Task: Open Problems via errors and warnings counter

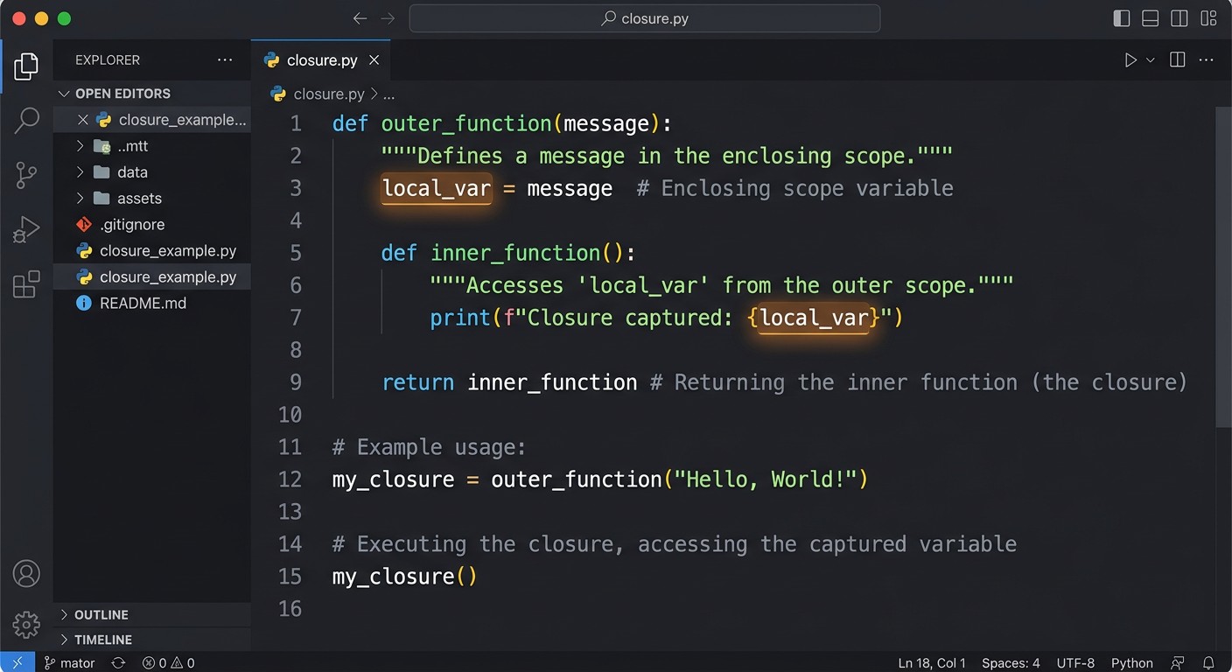Action: click(x=168, y=662)
